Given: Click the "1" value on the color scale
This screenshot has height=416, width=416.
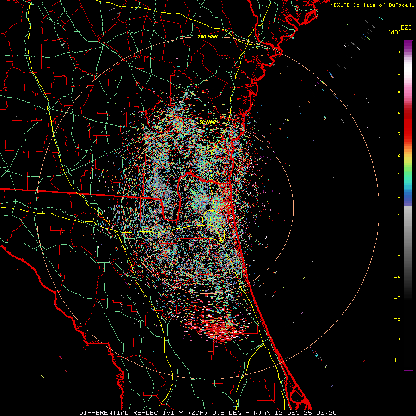Looking at the screenshot, I should (399, 175).
